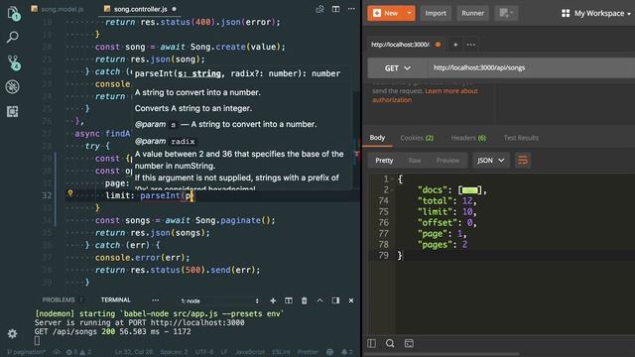Open the 'Learn more about authorization' link
The image size is (635, 357).
425,95
